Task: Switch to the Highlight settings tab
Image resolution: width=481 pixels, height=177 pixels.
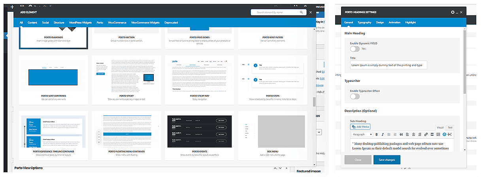Action: click(410, 22)
